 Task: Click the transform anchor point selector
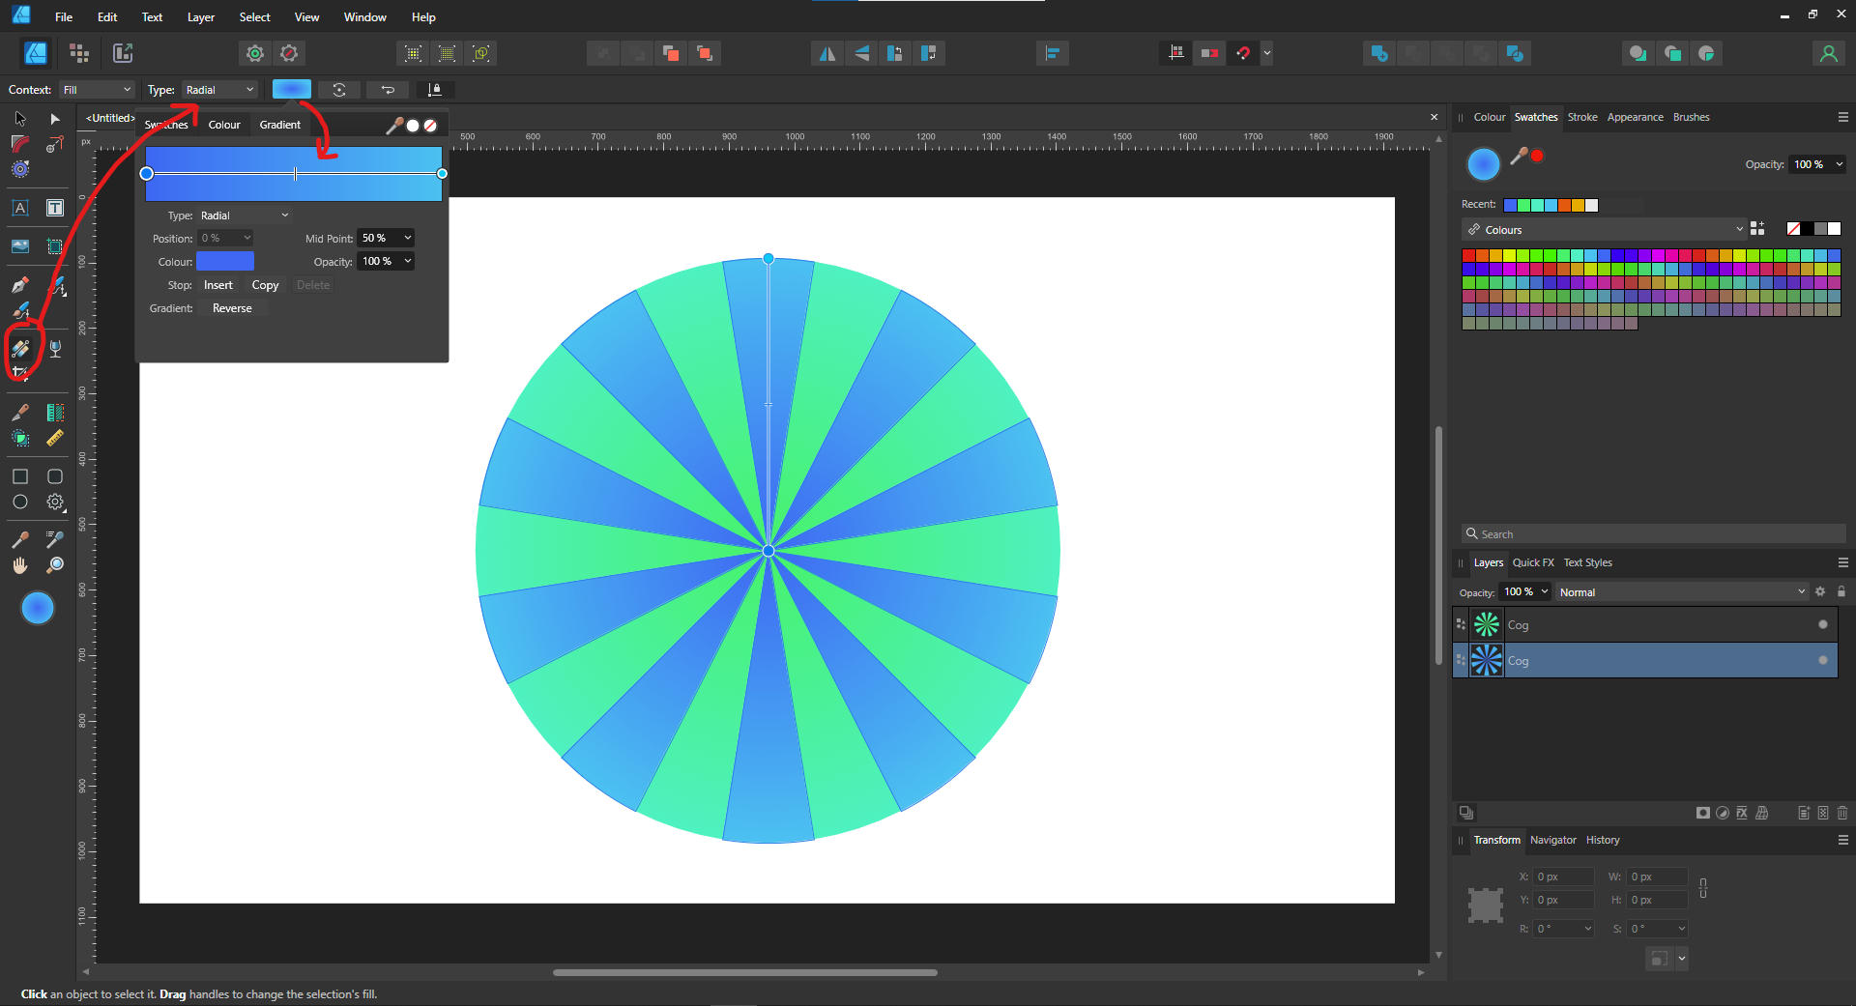coord(1486,905)
